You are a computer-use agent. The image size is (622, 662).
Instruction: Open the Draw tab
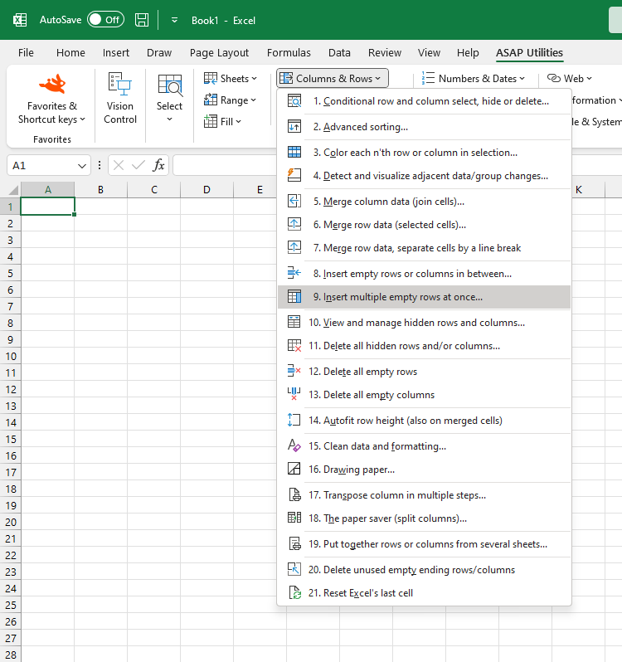tap(159, 53)
